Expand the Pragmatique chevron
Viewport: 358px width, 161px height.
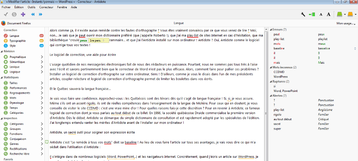42,57
